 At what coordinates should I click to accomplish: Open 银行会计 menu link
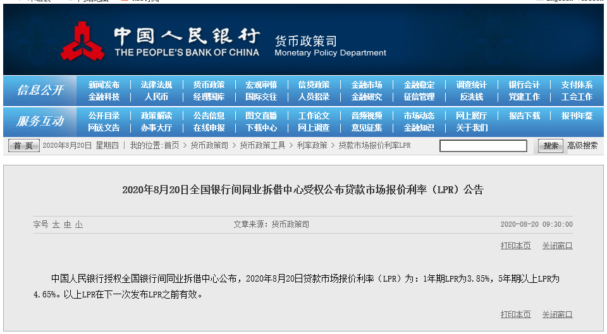point(524,85)
